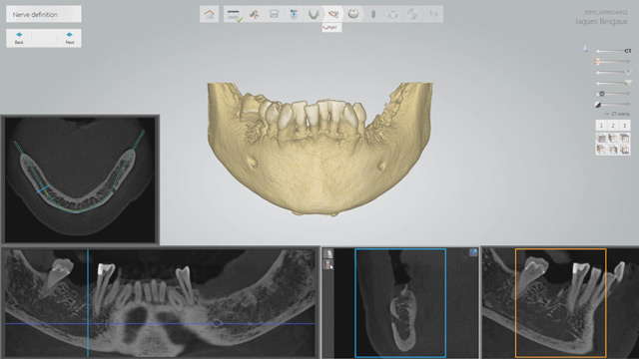This screenshot has height=359, width=639.
Task: Adjust the contrast slider with half-circle icon
Action: coord(613,105)
